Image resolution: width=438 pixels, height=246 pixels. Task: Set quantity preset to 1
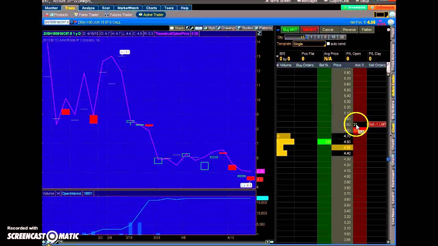(x=311, y=37)
